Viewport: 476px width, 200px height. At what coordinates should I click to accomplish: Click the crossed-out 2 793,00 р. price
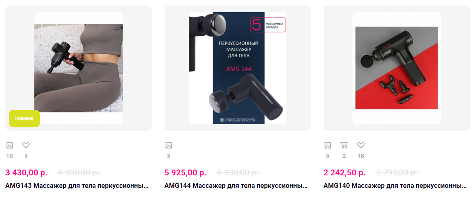pyautogui.click(x=397, y=173)
